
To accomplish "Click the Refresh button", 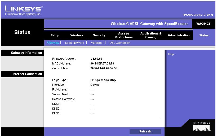I will tap(145, 131).
